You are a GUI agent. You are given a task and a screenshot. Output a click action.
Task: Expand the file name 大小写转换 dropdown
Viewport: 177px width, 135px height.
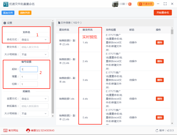pos(34,54)
